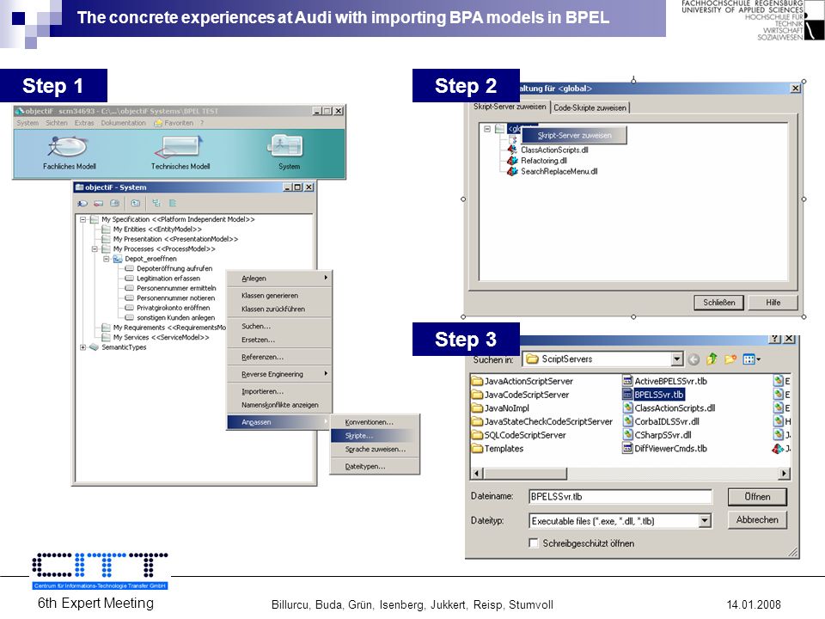825x619 pixels.
Task: Switch to Code-Skripte zuweisen tab
Action: pyautogui.click(x=590, y=108)
